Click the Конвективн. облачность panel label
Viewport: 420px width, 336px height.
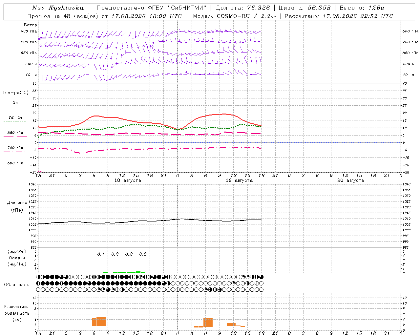tap(17, 313)
